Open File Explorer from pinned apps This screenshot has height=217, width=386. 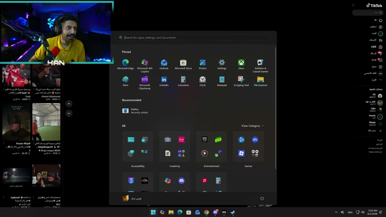pyautogui.click(x=261, y=81)
